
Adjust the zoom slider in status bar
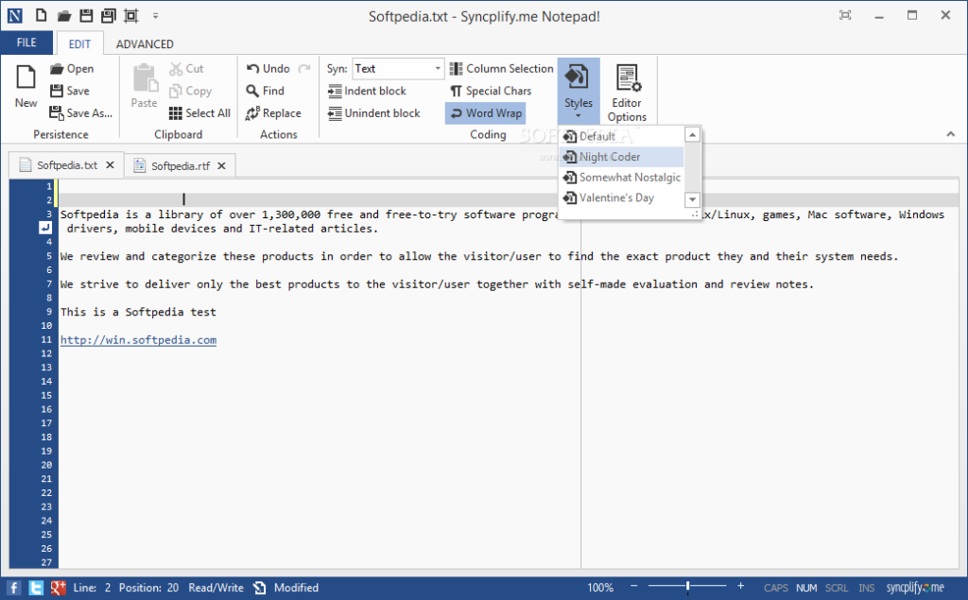(x=687, y=588)
